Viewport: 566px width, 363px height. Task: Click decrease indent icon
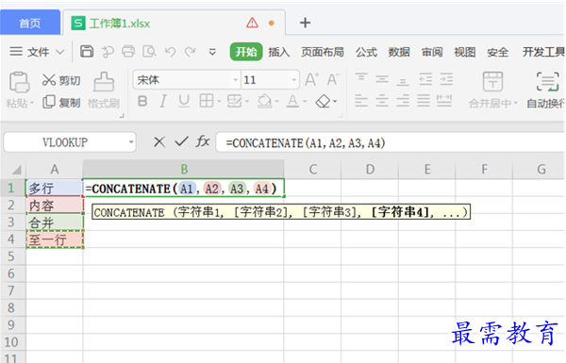pos(425,79)
